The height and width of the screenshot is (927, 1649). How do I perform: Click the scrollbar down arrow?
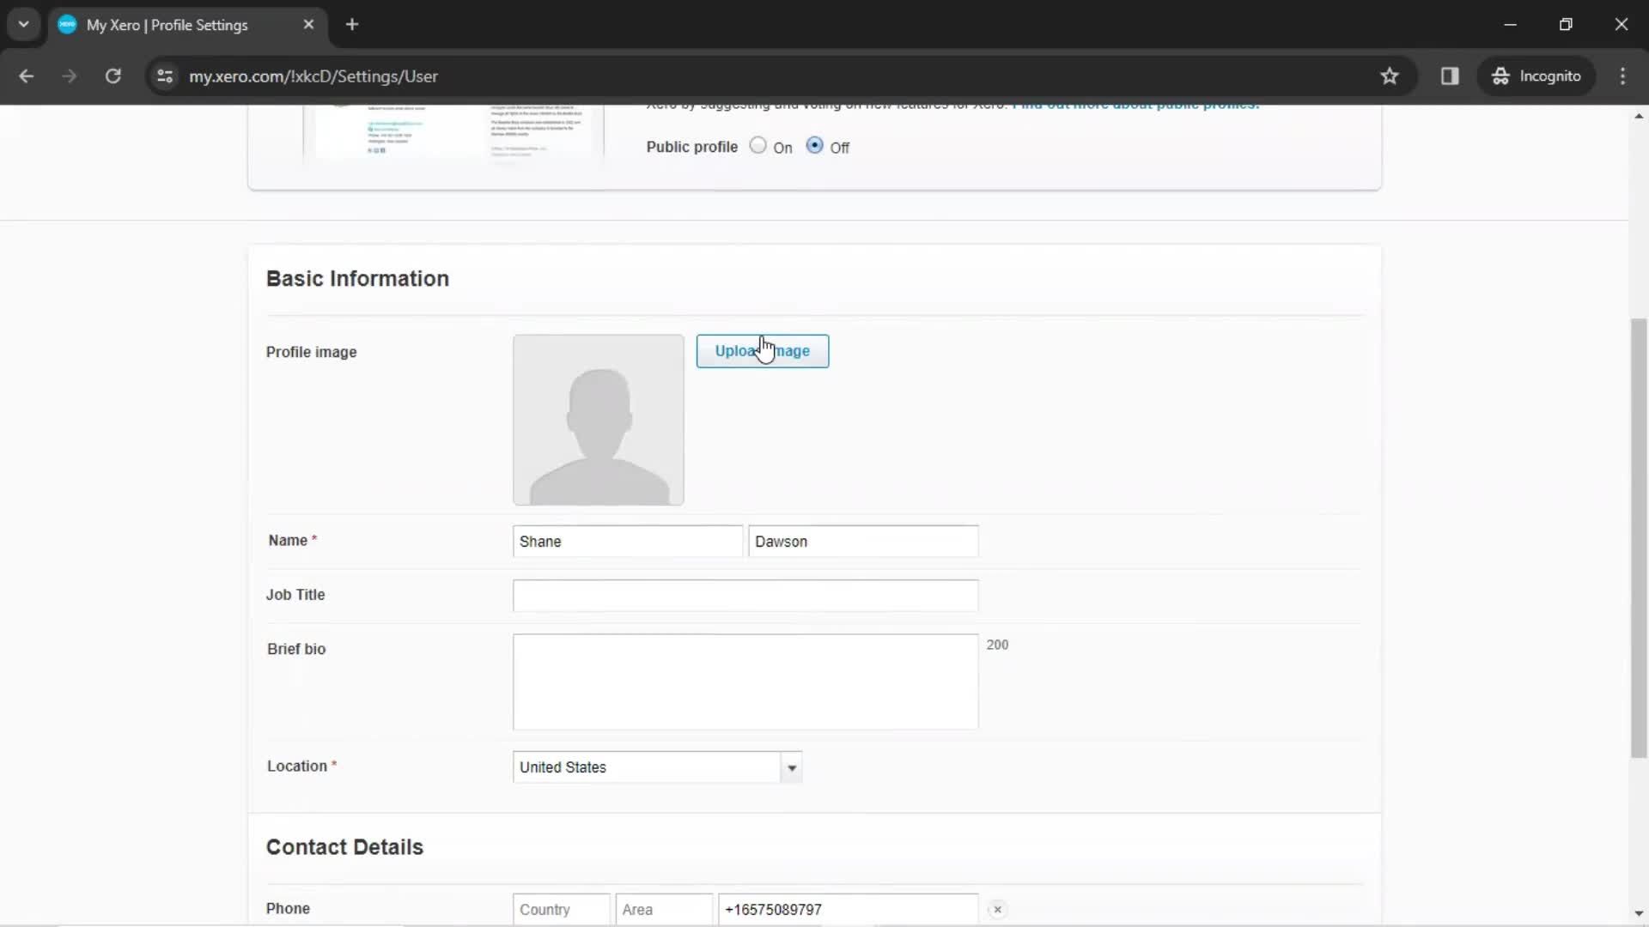[1639, 914]
